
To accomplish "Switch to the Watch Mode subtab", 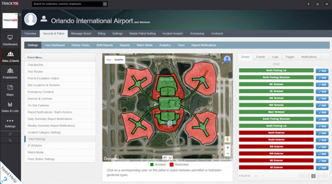I will tap(144, 45).
